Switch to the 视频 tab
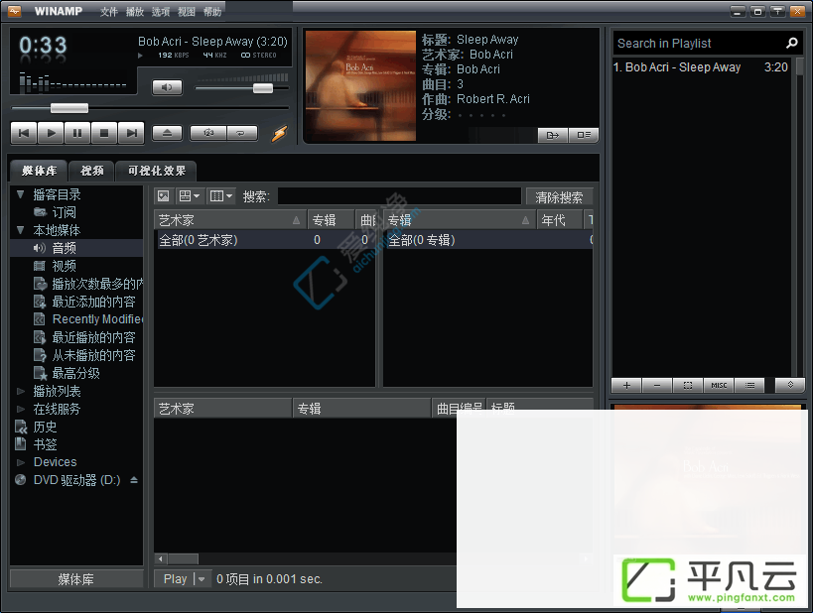Viewport: 813px width, 613px height. (x=91, y=171)
